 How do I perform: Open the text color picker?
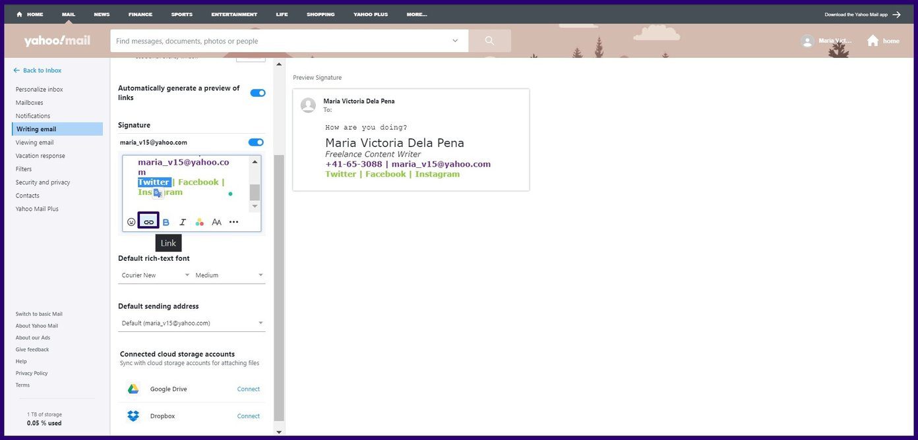click(x=199, y=222)
